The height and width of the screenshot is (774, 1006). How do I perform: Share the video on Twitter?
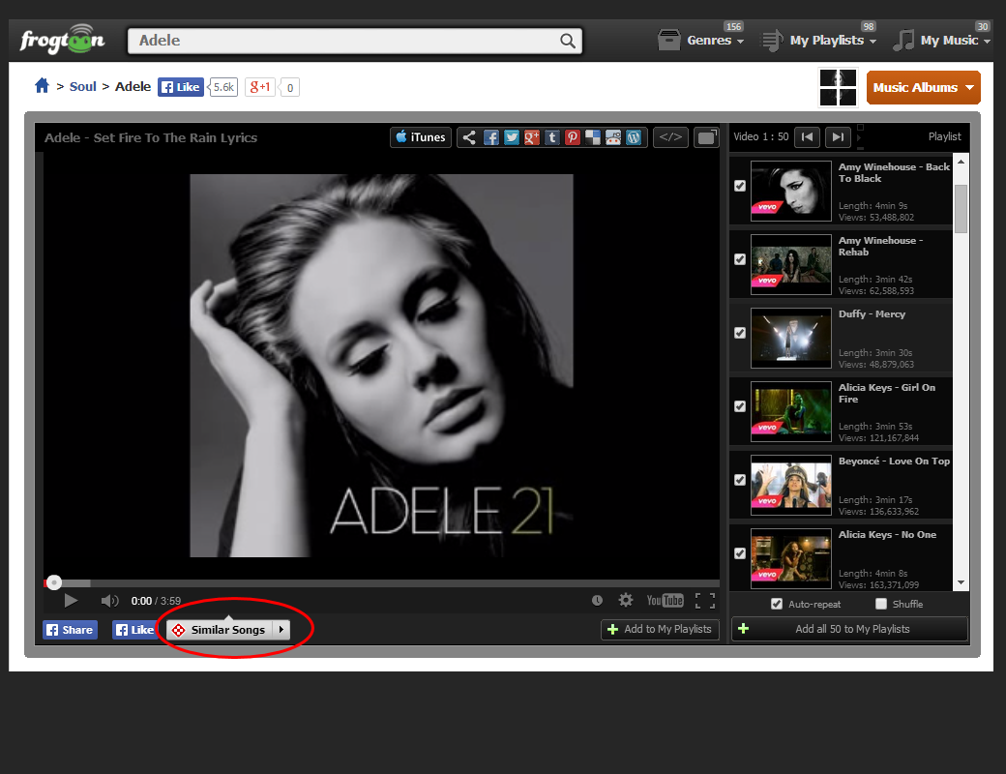coord(512,137)
